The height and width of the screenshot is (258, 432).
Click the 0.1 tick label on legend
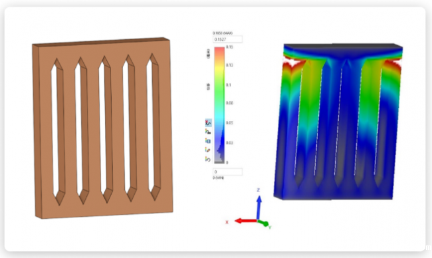pyautogui.click(x=229, y=85)
